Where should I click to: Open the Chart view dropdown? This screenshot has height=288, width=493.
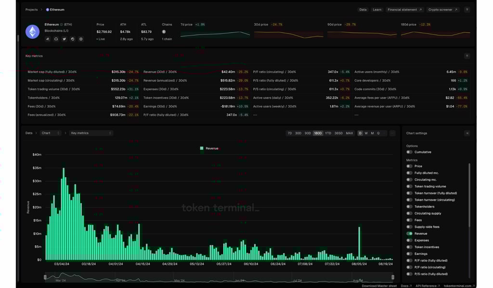50,133
